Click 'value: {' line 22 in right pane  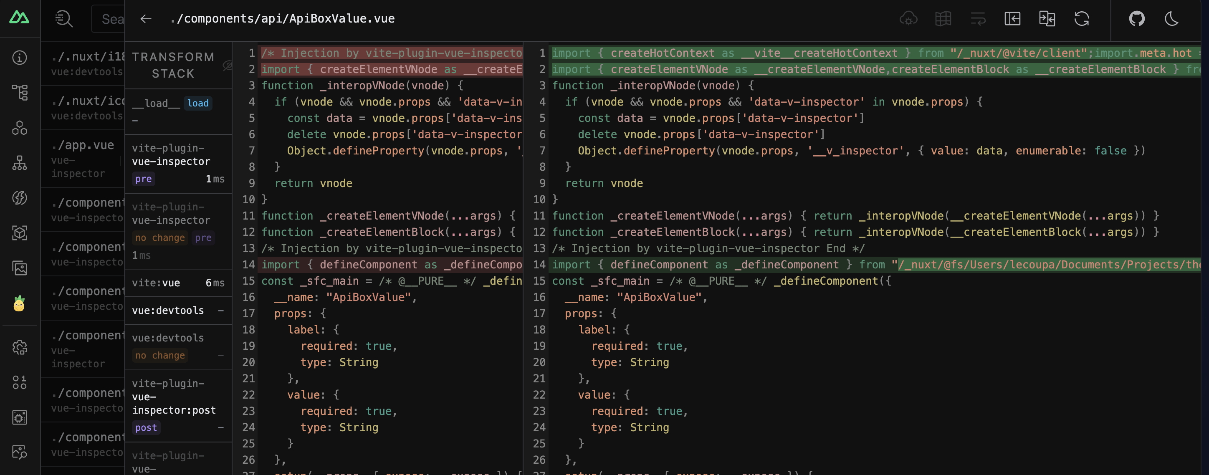point(604,395)
